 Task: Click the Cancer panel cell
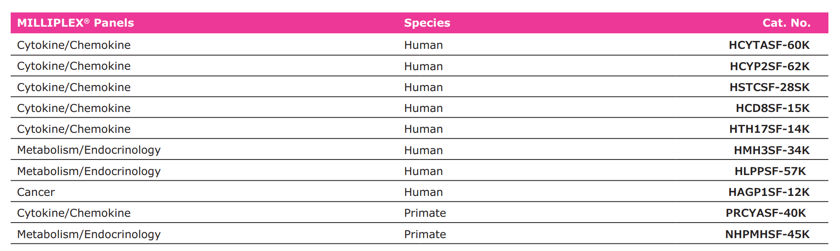(36, 192)
